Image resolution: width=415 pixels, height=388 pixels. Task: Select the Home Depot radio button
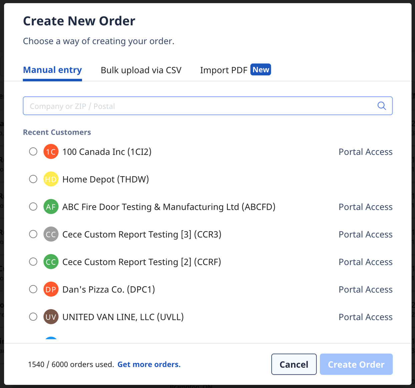pos(33,179)
